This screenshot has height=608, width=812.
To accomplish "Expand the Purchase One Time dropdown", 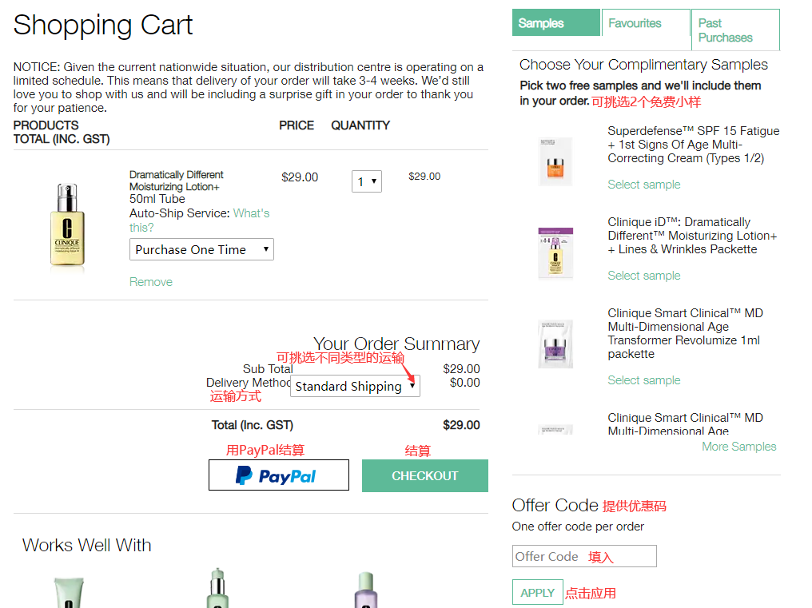I will pos(201,249).
